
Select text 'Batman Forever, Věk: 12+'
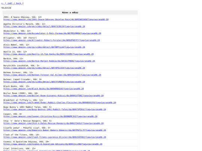[x=18, y=73]
